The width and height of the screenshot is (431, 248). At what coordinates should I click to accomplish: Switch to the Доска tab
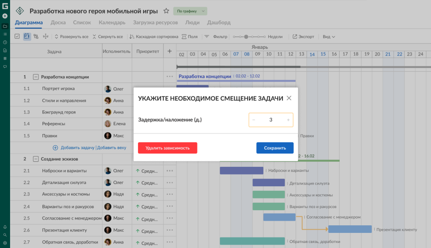[x=58, y=23]
